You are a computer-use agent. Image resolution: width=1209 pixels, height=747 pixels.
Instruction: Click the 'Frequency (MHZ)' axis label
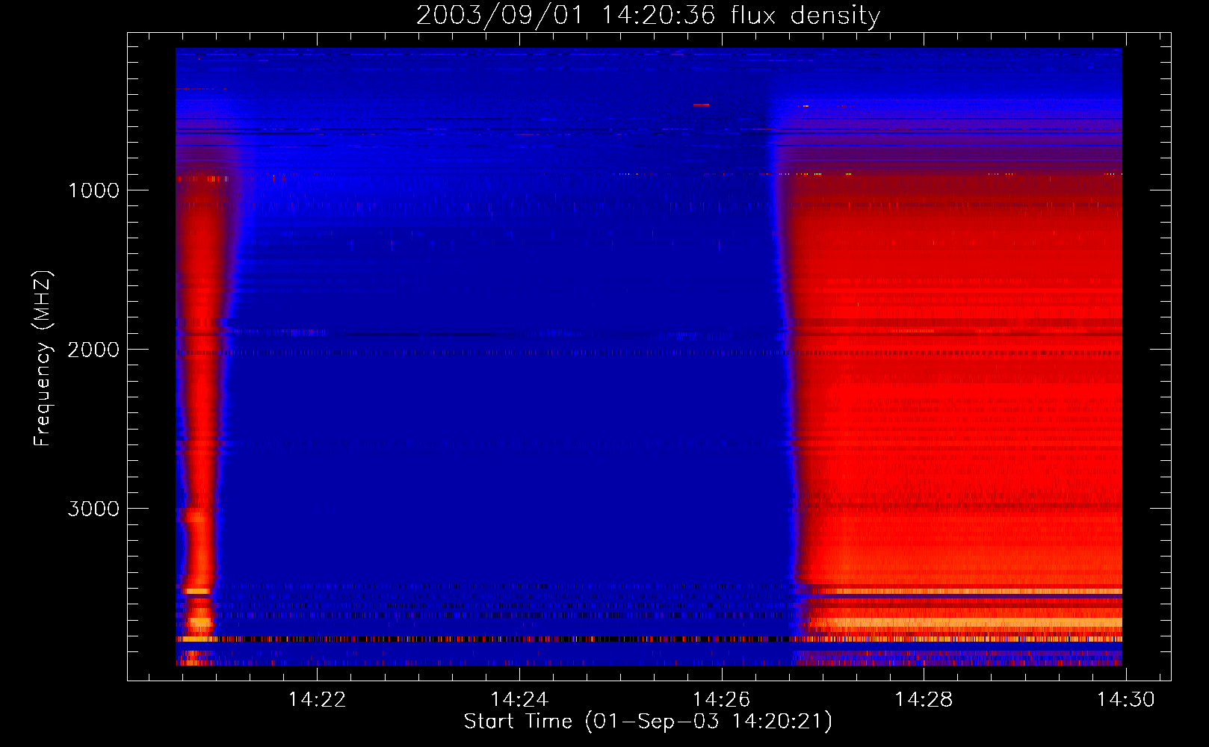pos(43,359)
